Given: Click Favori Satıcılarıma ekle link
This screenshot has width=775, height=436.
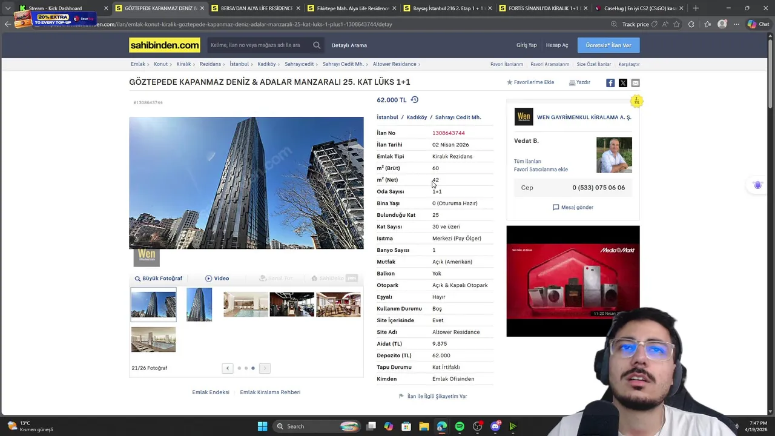Looking at the screenshot, I should (x=541, y=170).
